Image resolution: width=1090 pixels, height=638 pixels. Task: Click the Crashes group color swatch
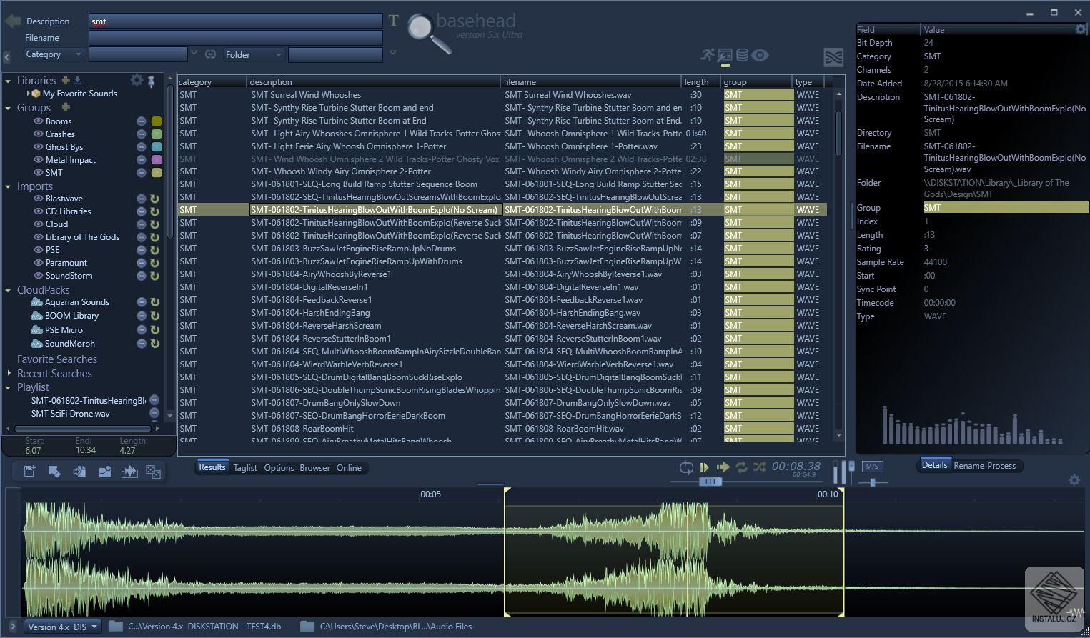157,134
